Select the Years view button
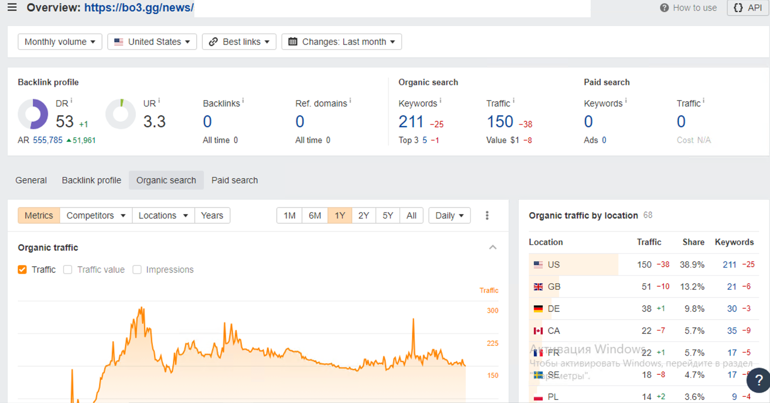Image resolution: width=770 pixels, height=403 pixels. 212,216
